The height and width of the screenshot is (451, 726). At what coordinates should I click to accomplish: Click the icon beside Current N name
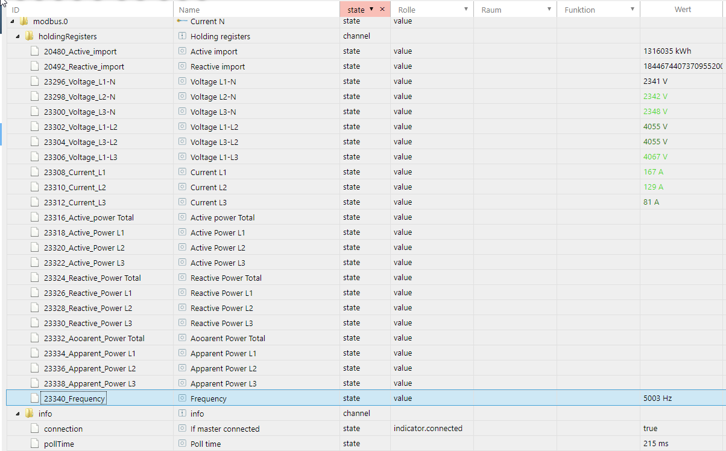[182, 21]
